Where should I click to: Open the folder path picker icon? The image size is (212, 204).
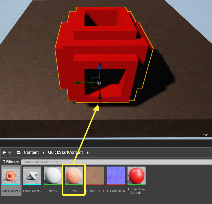coord(19,152)
